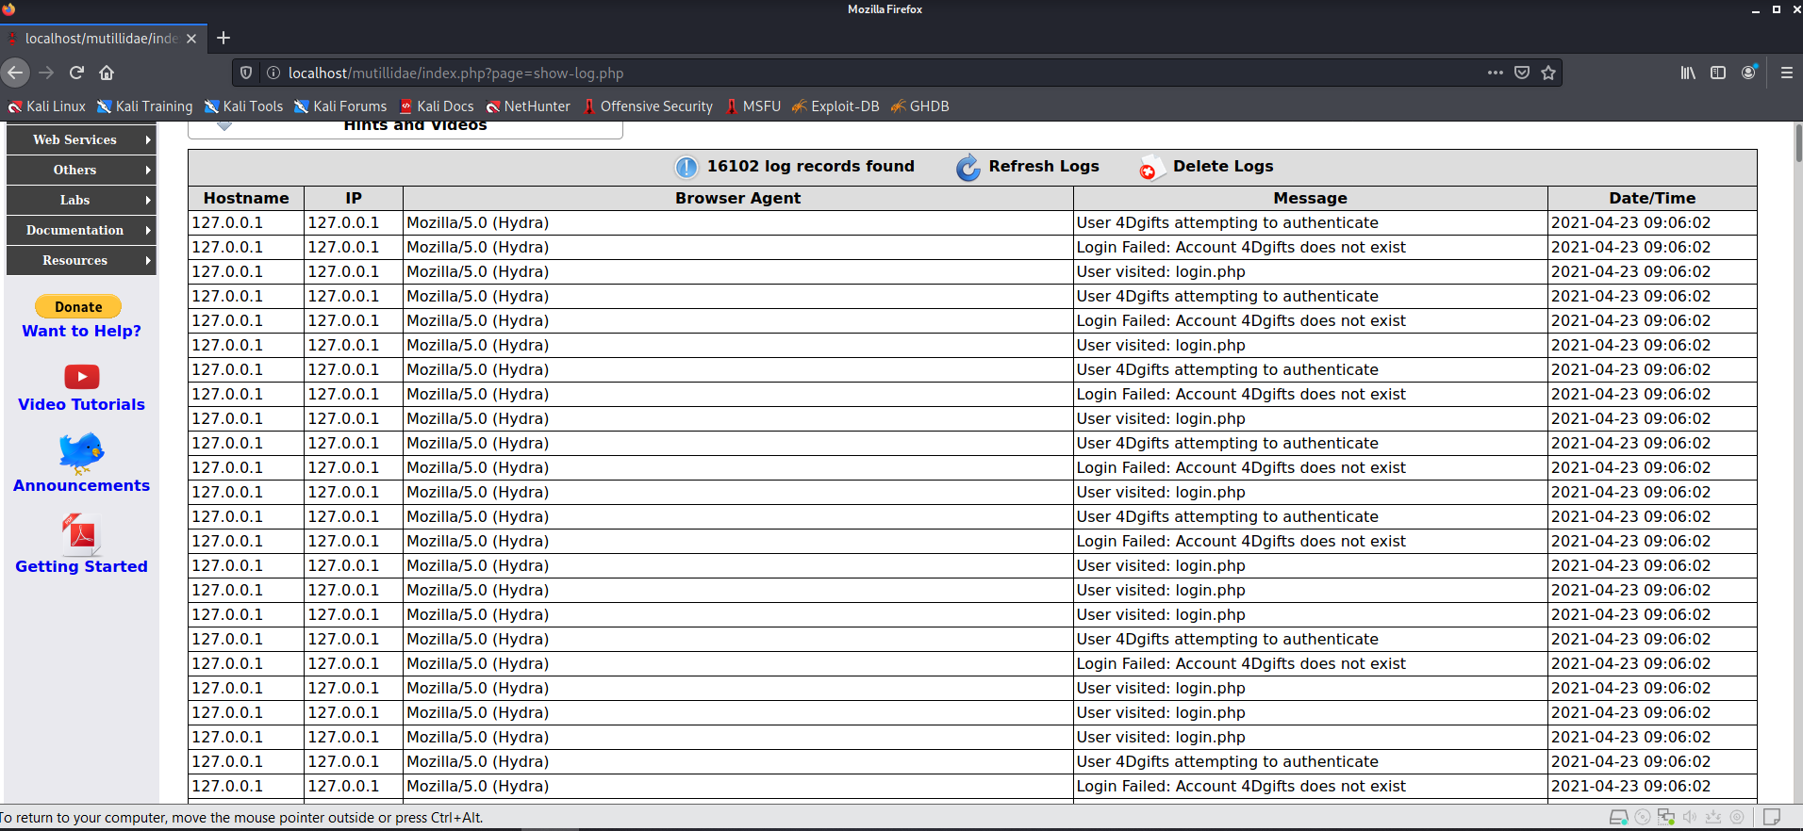
Task: Click the blue Twitter bird icon
Action: [x=81, y=453]
